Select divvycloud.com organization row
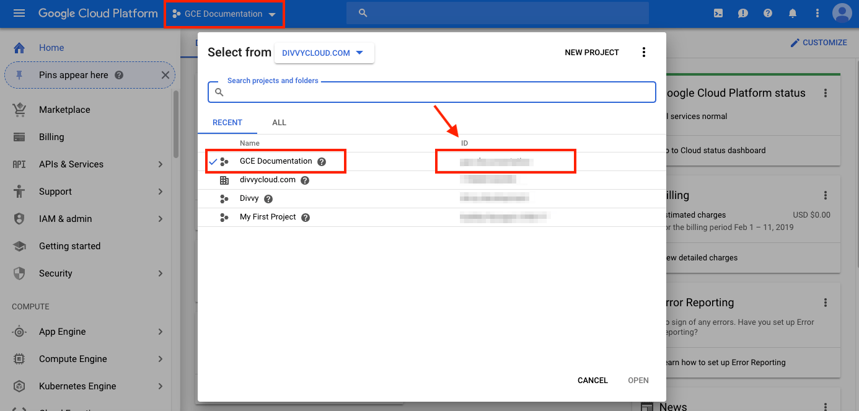This screenshot has width=859, height=411. click(432, 180)
